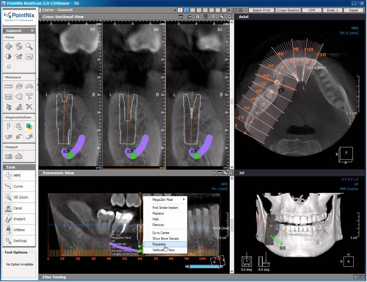Open the Implant task
This screenshot has width=367, height=282.
19,219
